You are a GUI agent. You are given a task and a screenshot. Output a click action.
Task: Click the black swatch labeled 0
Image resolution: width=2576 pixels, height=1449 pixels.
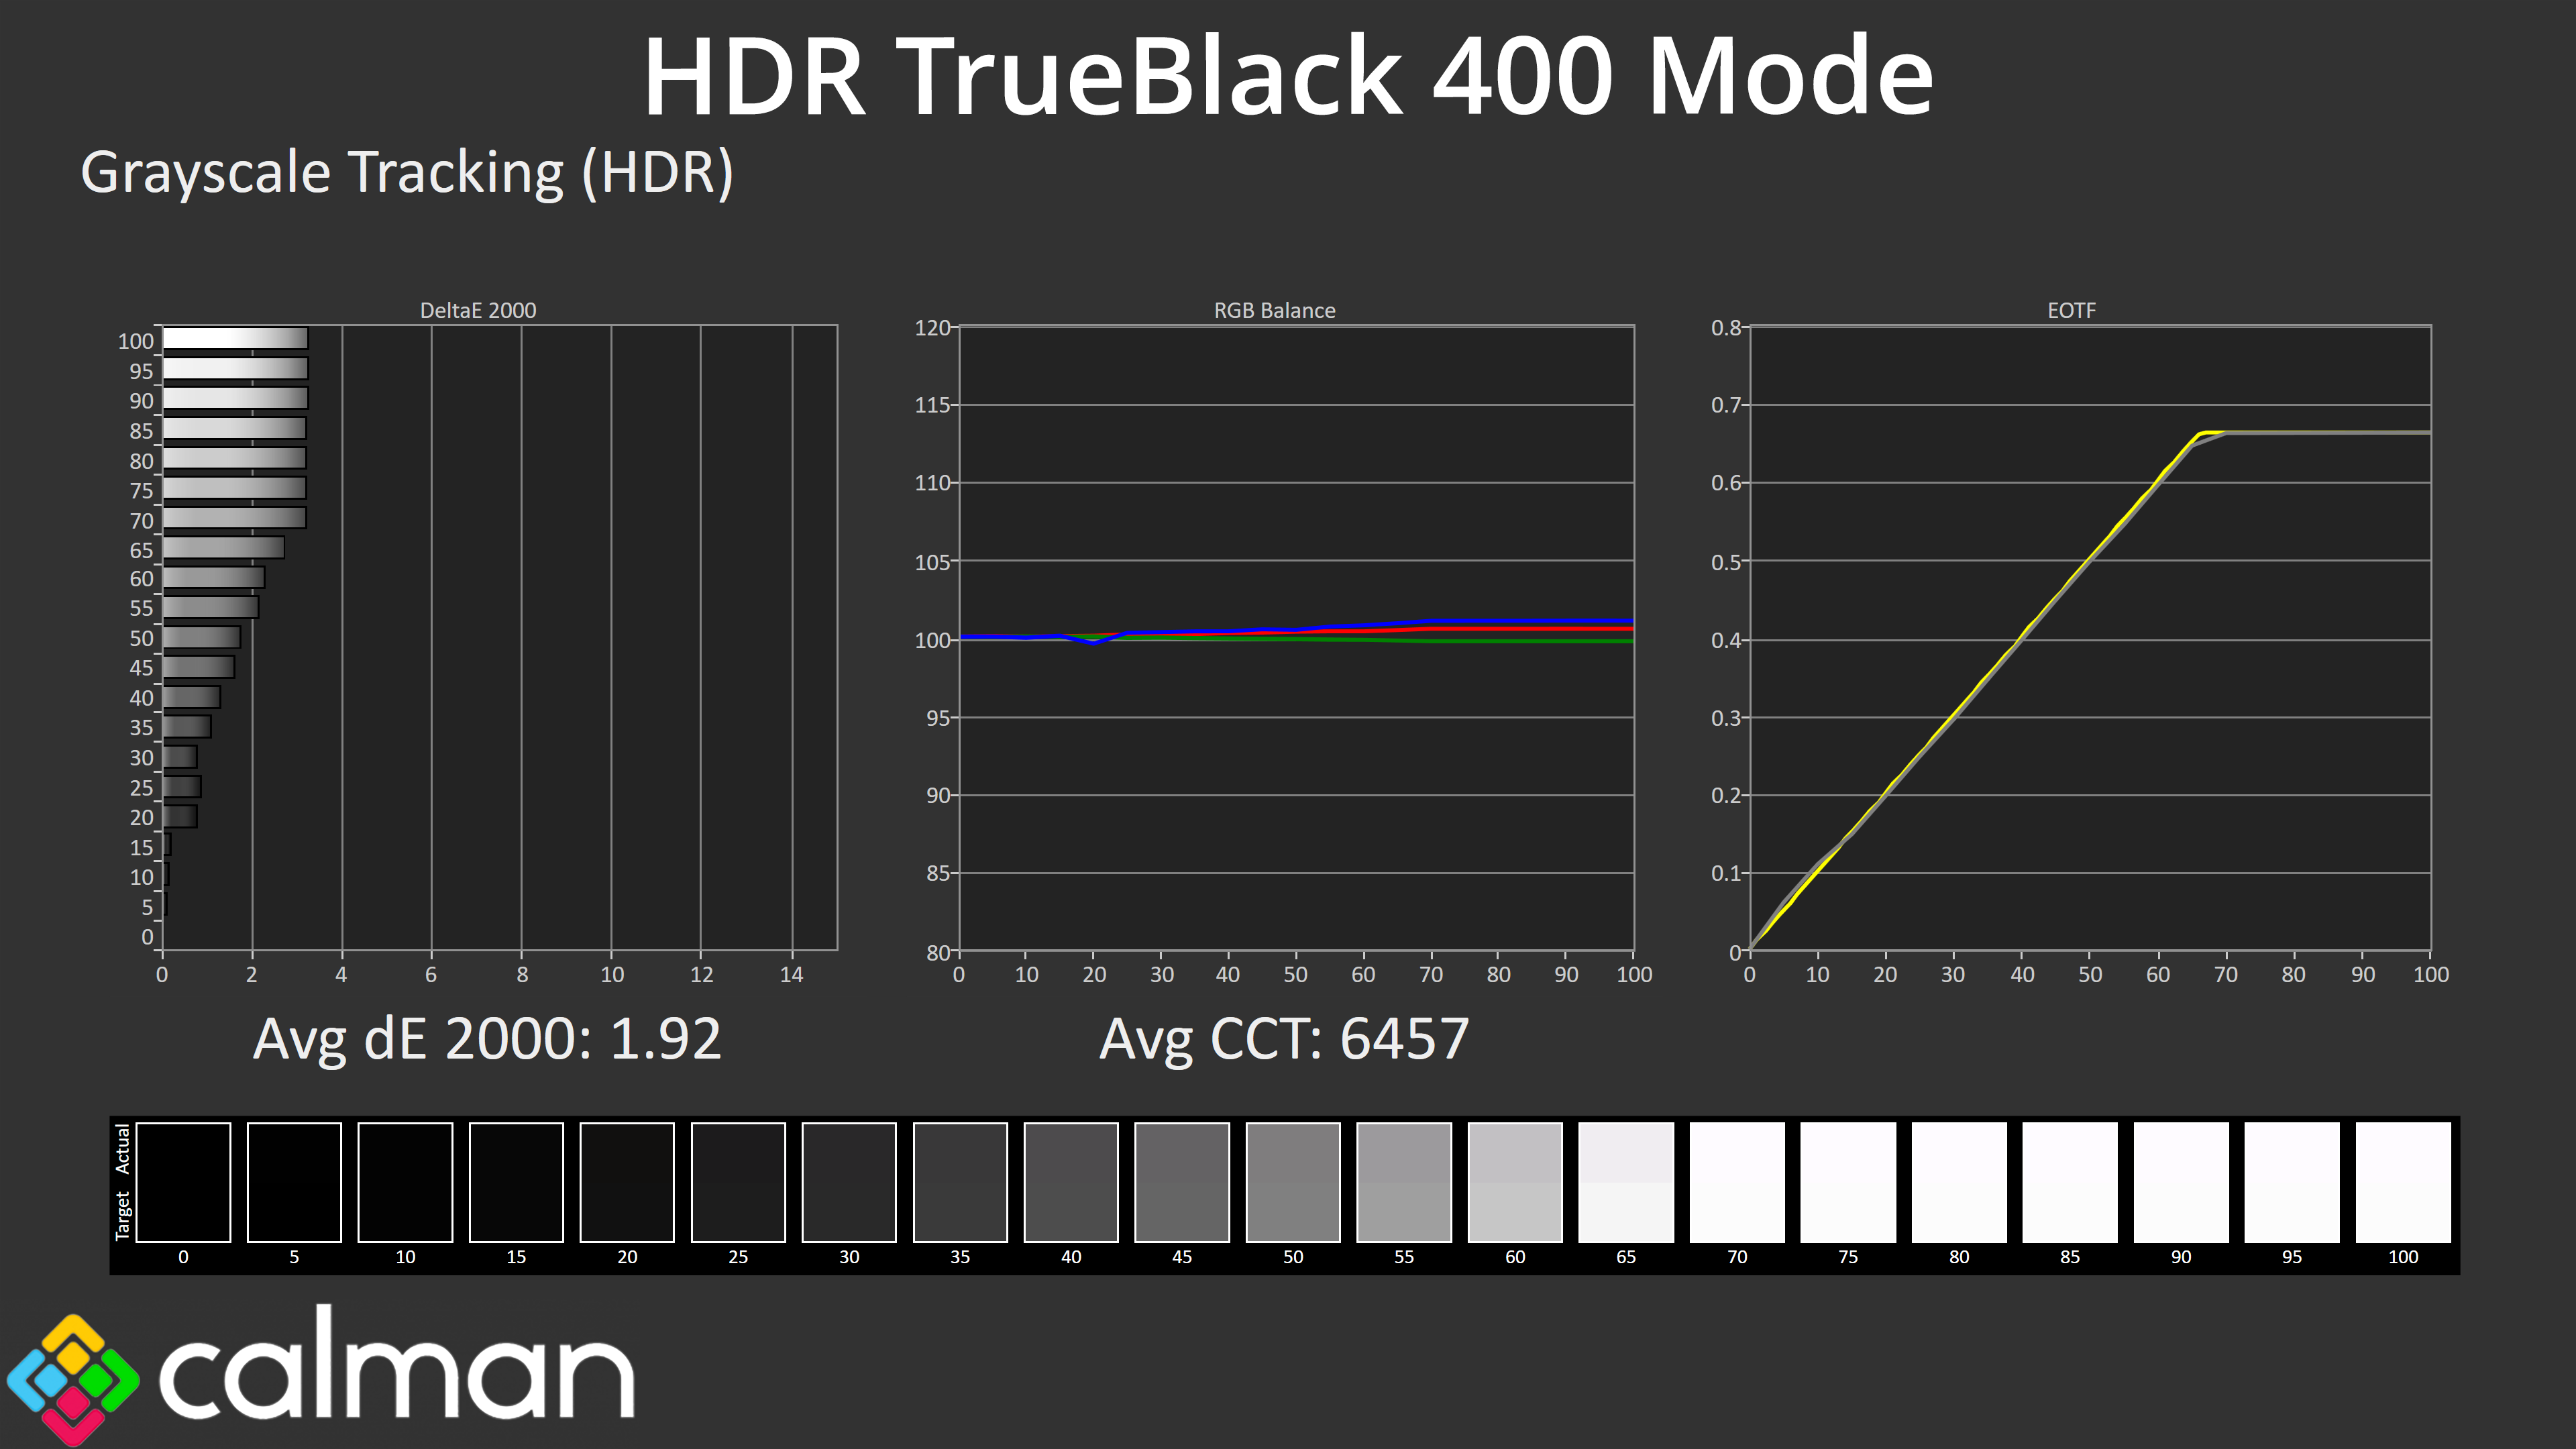click(183, 1182)
